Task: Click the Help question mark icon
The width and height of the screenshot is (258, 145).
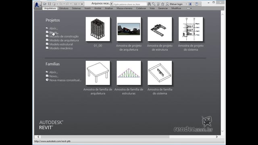Action: click(197, 4)
